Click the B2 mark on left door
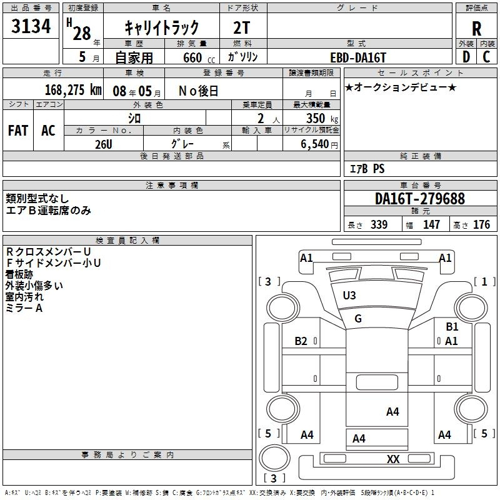This screenshot has height=500, width=500. coord(301,341)
